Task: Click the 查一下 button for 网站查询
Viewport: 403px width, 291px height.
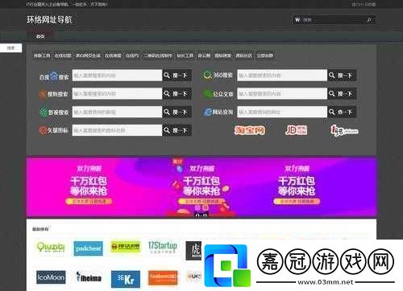Action: coord(342,112)
